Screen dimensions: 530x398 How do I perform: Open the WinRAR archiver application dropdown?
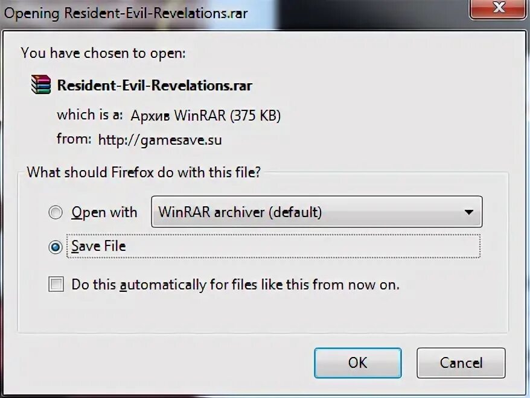(x=317, y=212)
